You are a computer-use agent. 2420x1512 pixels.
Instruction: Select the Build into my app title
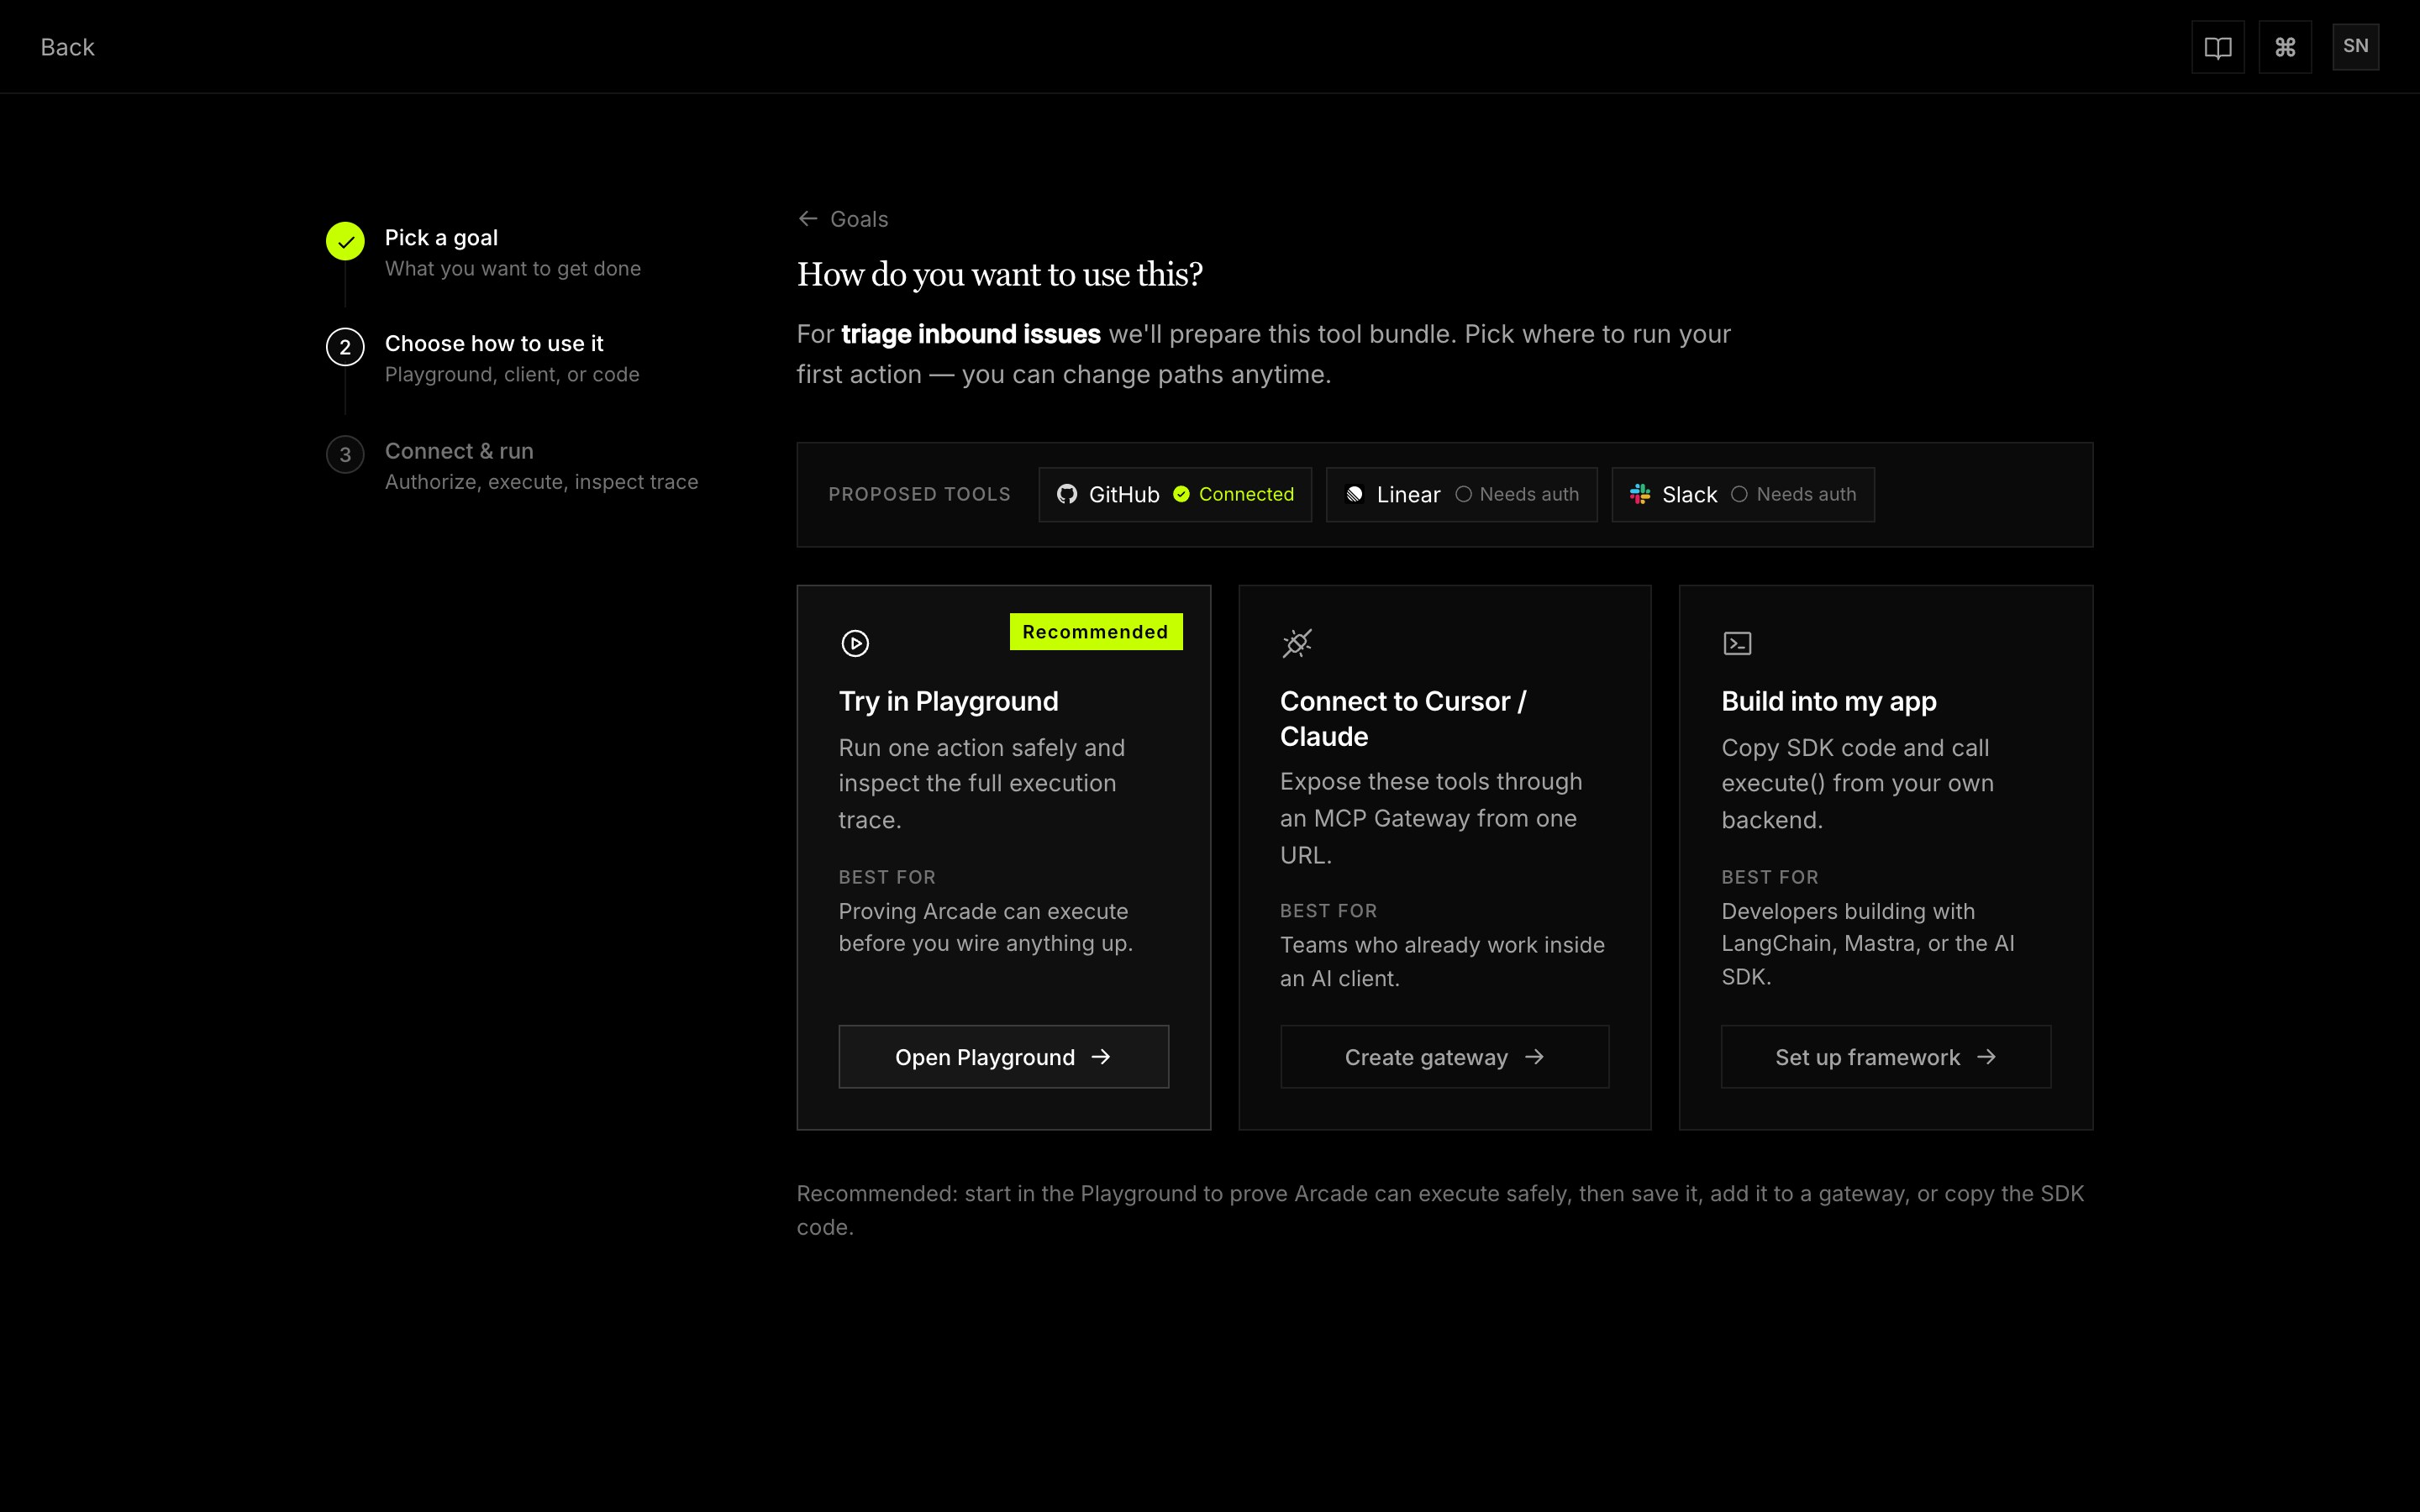[1829, 701]
